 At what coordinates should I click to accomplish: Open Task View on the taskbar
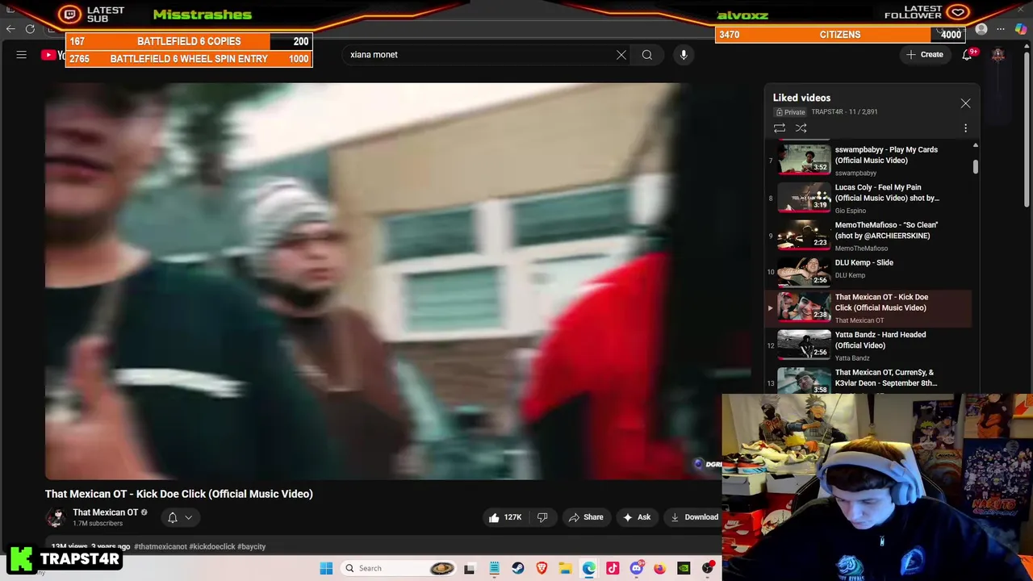(x=469, y=568)
